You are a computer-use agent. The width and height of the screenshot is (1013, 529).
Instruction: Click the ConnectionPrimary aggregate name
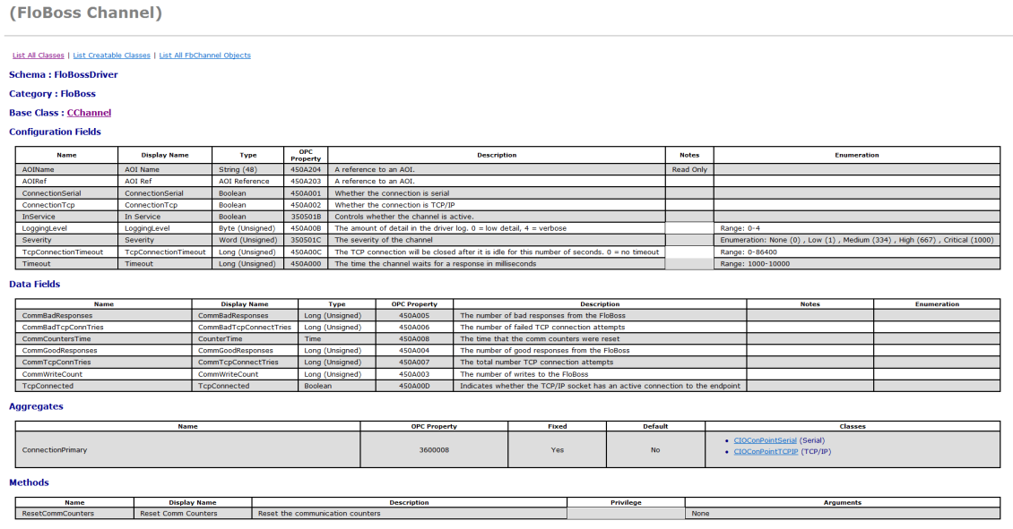point(188,449)
